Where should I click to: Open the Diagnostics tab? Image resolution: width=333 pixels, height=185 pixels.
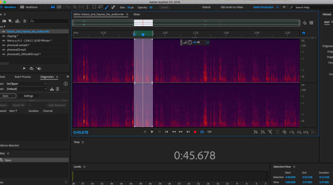tap(47, 77)
